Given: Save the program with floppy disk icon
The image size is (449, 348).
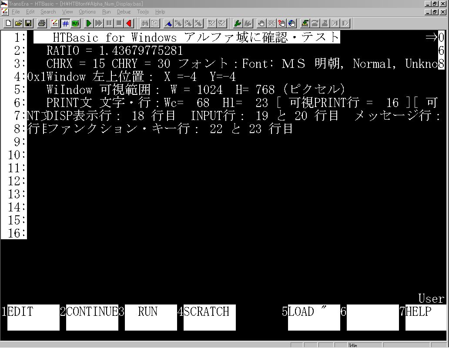Looking at the screenshot, I should tap(28, 23).
